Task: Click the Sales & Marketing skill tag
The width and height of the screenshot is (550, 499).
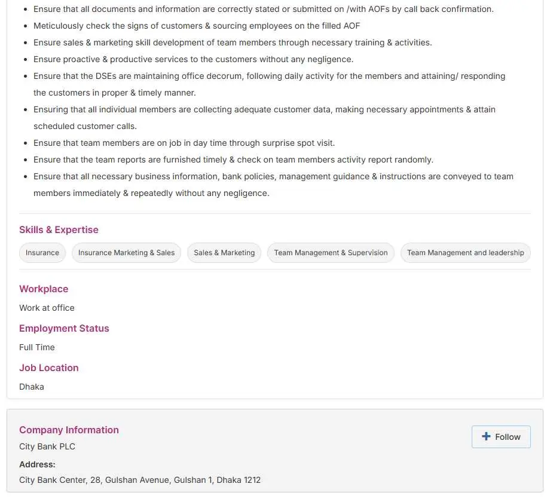Action: pos(224,253)
